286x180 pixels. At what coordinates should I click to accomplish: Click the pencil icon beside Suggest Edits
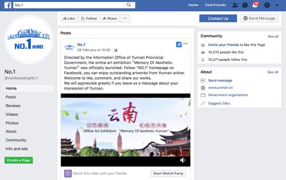[203, 103]
